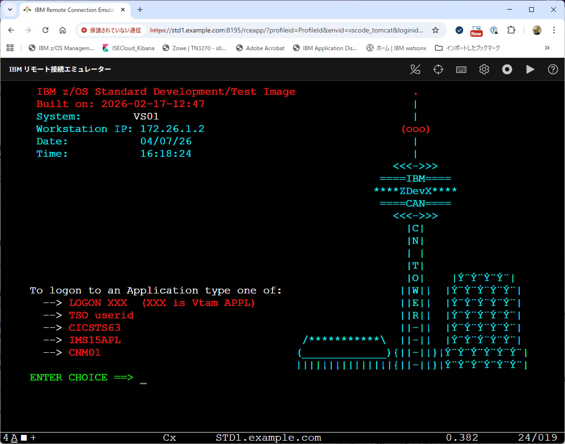
Task: Click the IBM z/OS Standard Development/Test Image heading
Action: (166, 92)
